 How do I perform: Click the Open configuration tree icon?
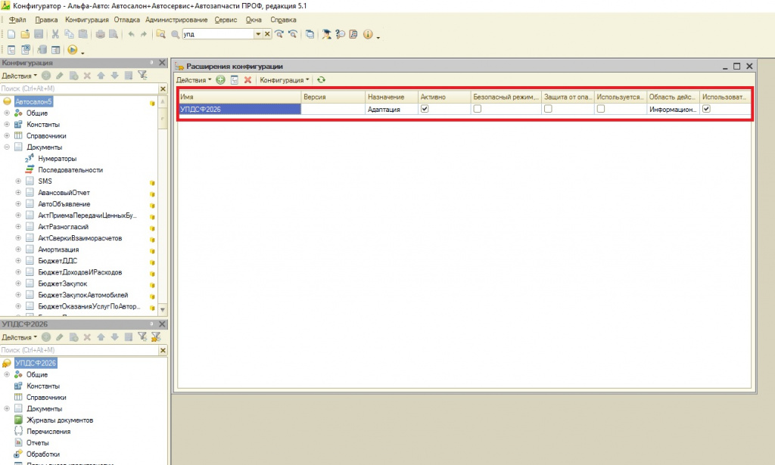(x=11, y=50)
